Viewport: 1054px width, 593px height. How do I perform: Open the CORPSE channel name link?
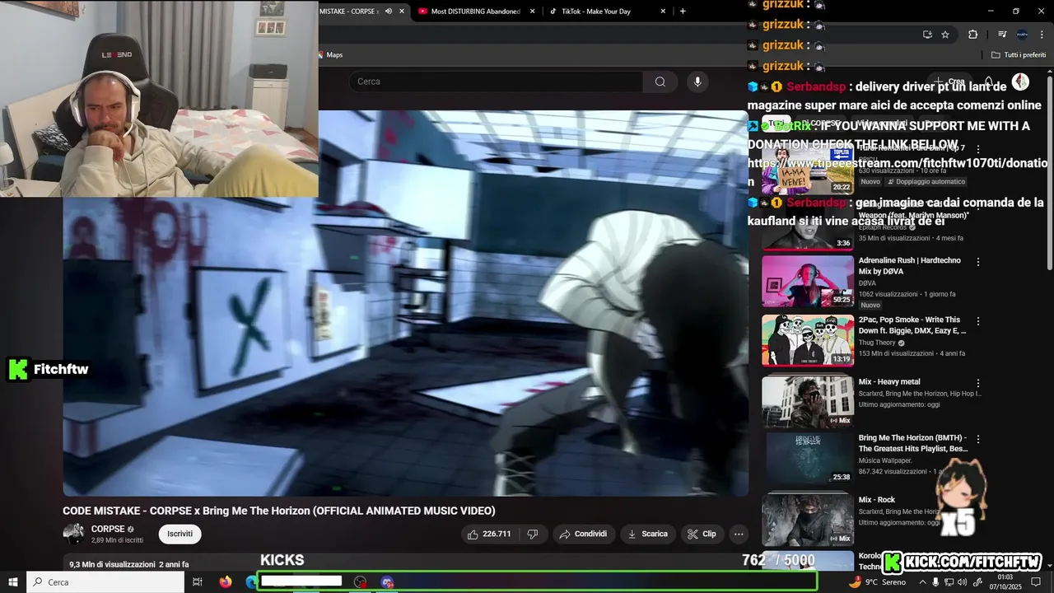(108, 529)
